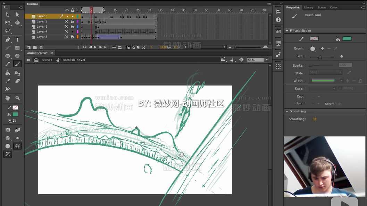Click Scene 1 in breadcrumb
Screen dimensions: 367x206
click(47, 60)
